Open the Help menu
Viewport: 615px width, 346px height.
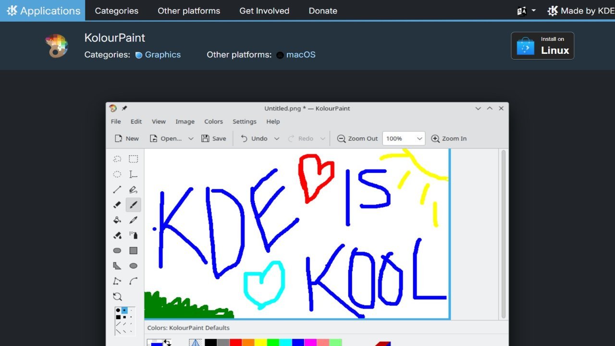click(x=273, y=122)
